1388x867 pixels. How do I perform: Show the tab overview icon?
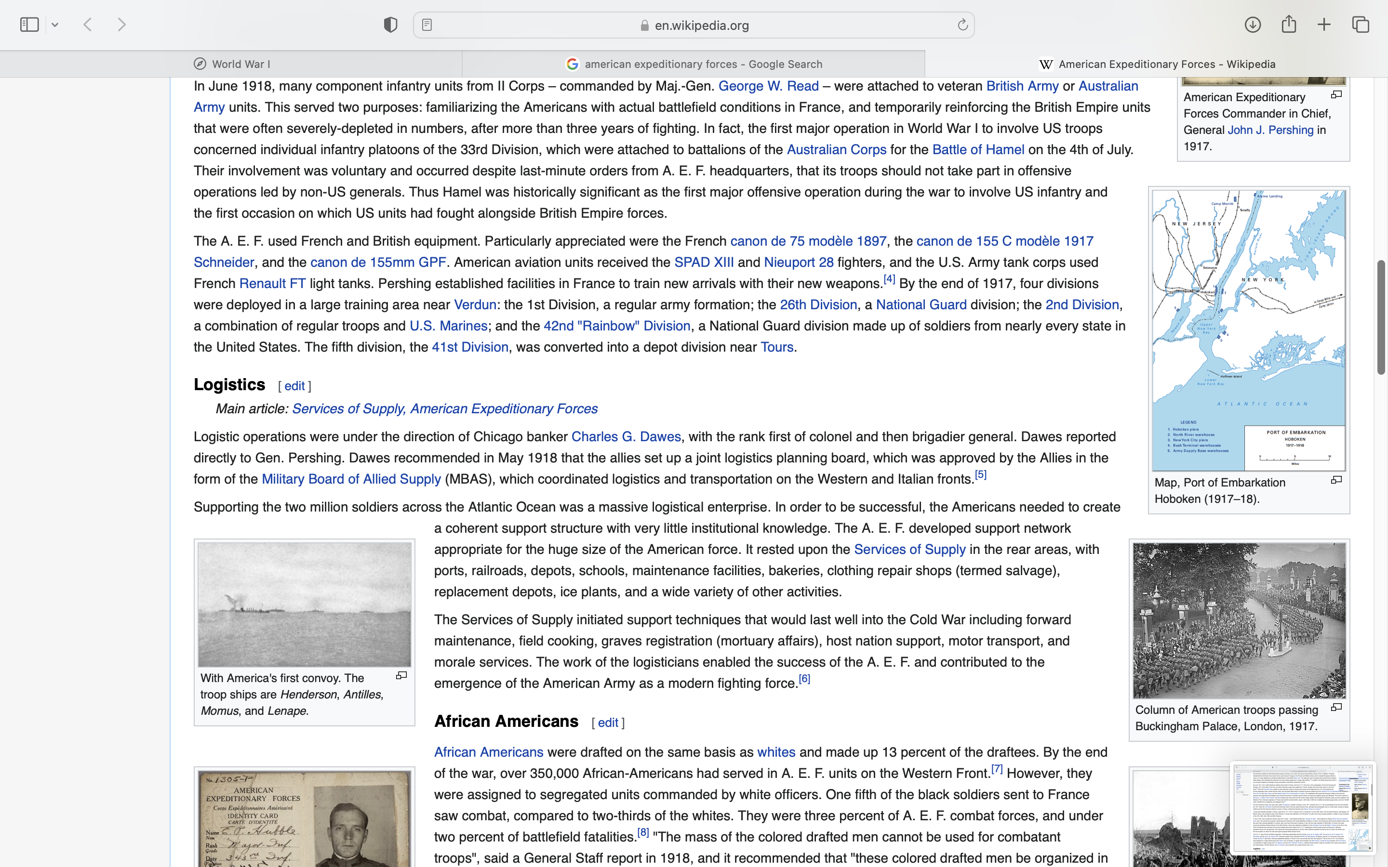1361,25
